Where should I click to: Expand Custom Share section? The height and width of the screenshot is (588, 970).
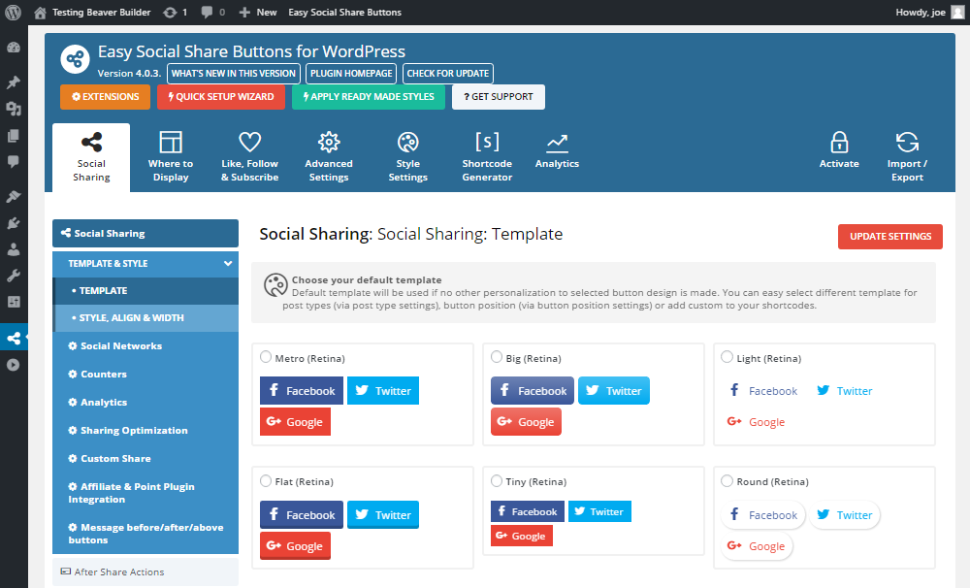click(145, 459)
